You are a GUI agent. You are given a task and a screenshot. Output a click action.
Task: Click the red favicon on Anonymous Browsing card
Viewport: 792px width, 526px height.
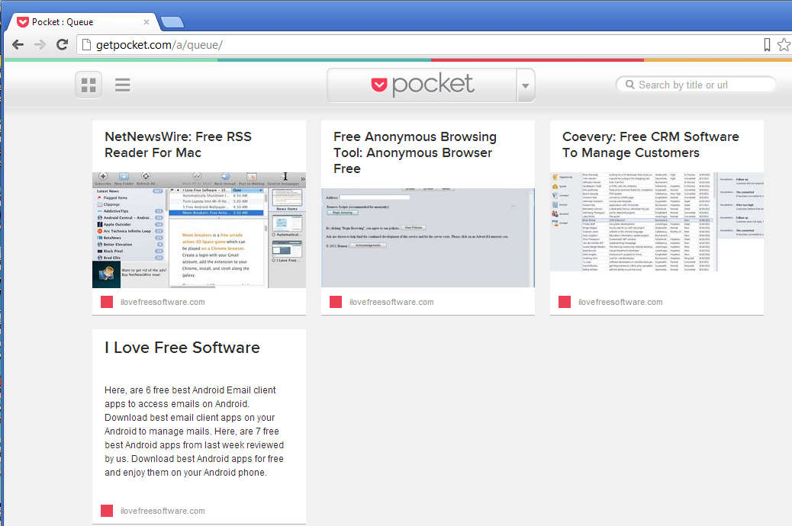click(x=336, y=302)
